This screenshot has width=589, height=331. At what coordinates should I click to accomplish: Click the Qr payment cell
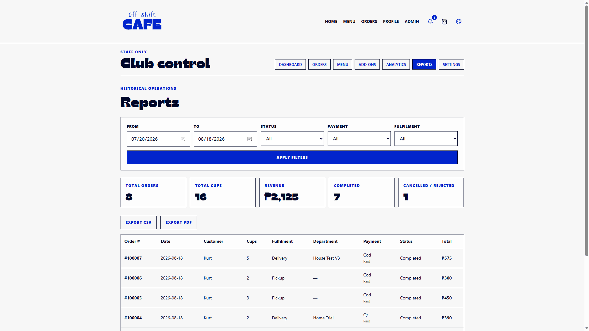pyautogui.click(x=366, y=315)
